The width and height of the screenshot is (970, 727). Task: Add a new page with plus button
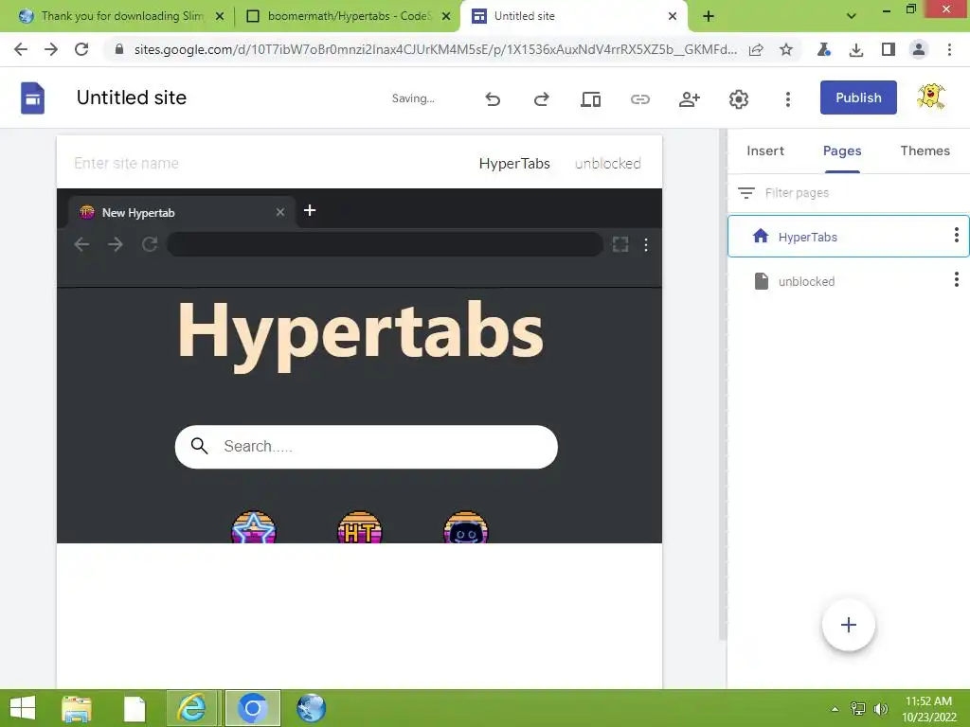tap(848, 625)
